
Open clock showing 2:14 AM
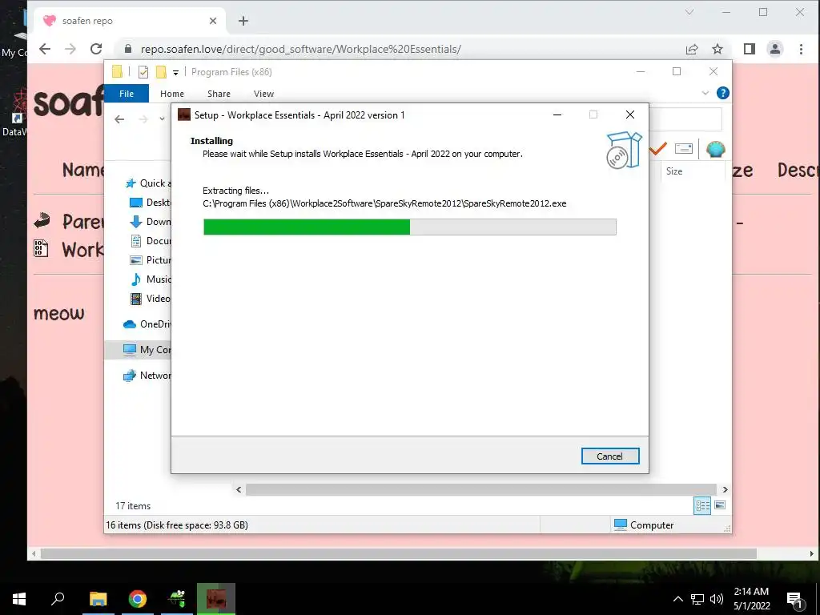pyautogui.click(x=751, y=599)
